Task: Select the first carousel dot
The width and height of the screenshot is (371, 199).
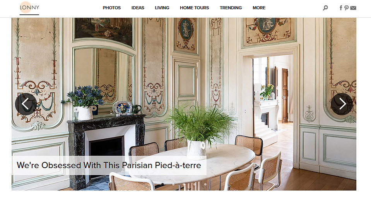Action: [x=162, y=184]
